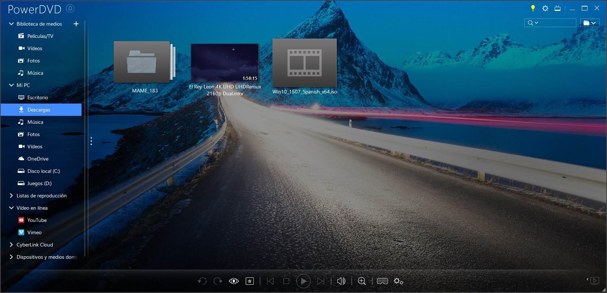The height and width of the screenshot is (293, 607).
Task: Click the rewind rotate-left button
Action: 202,281
